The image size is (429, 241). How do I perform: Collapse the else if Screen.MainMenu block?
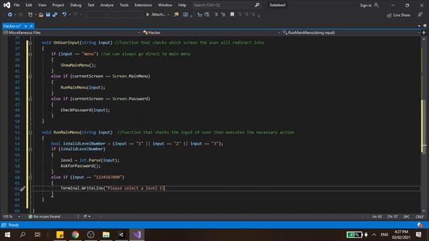tap(30, 76)
